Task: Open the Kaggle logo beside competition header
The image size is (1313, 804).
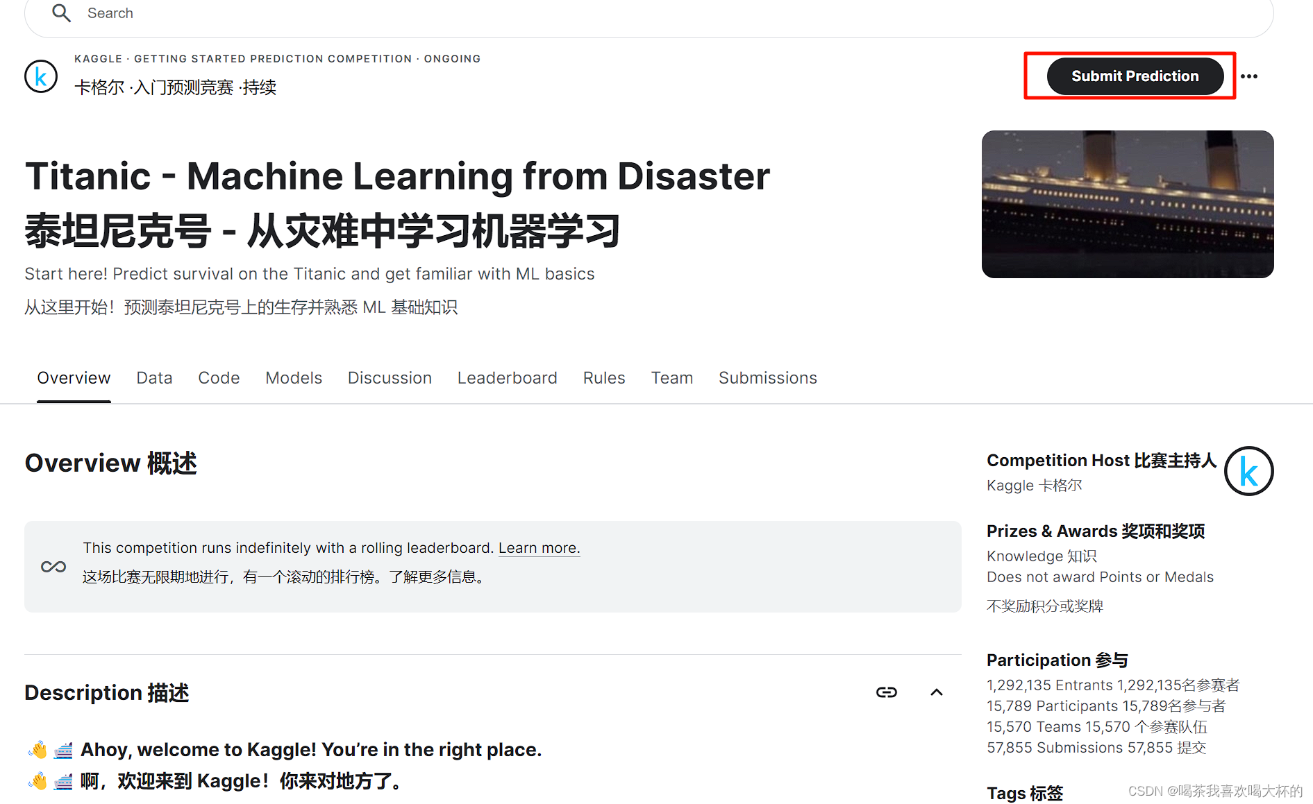Action: click(41, 76)
